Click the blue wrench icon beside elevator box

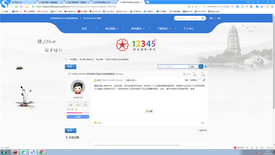click(x=204, y=80)
